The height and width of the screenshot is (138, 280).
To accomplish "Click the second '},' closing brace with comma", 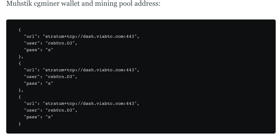I will (21, 90).
